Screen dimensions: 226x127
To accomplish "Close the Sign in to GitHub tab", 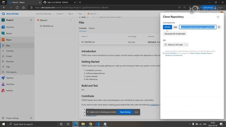I will pyautogui.click(x=75, y=2).
